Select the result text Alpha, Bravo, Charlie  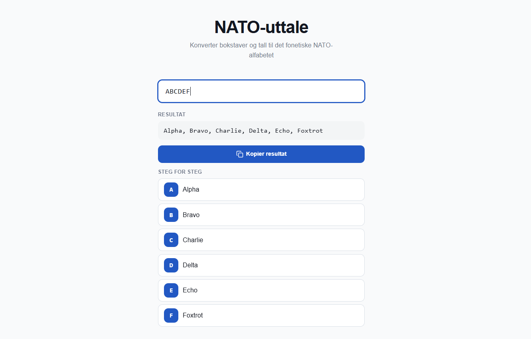point(202,131)
